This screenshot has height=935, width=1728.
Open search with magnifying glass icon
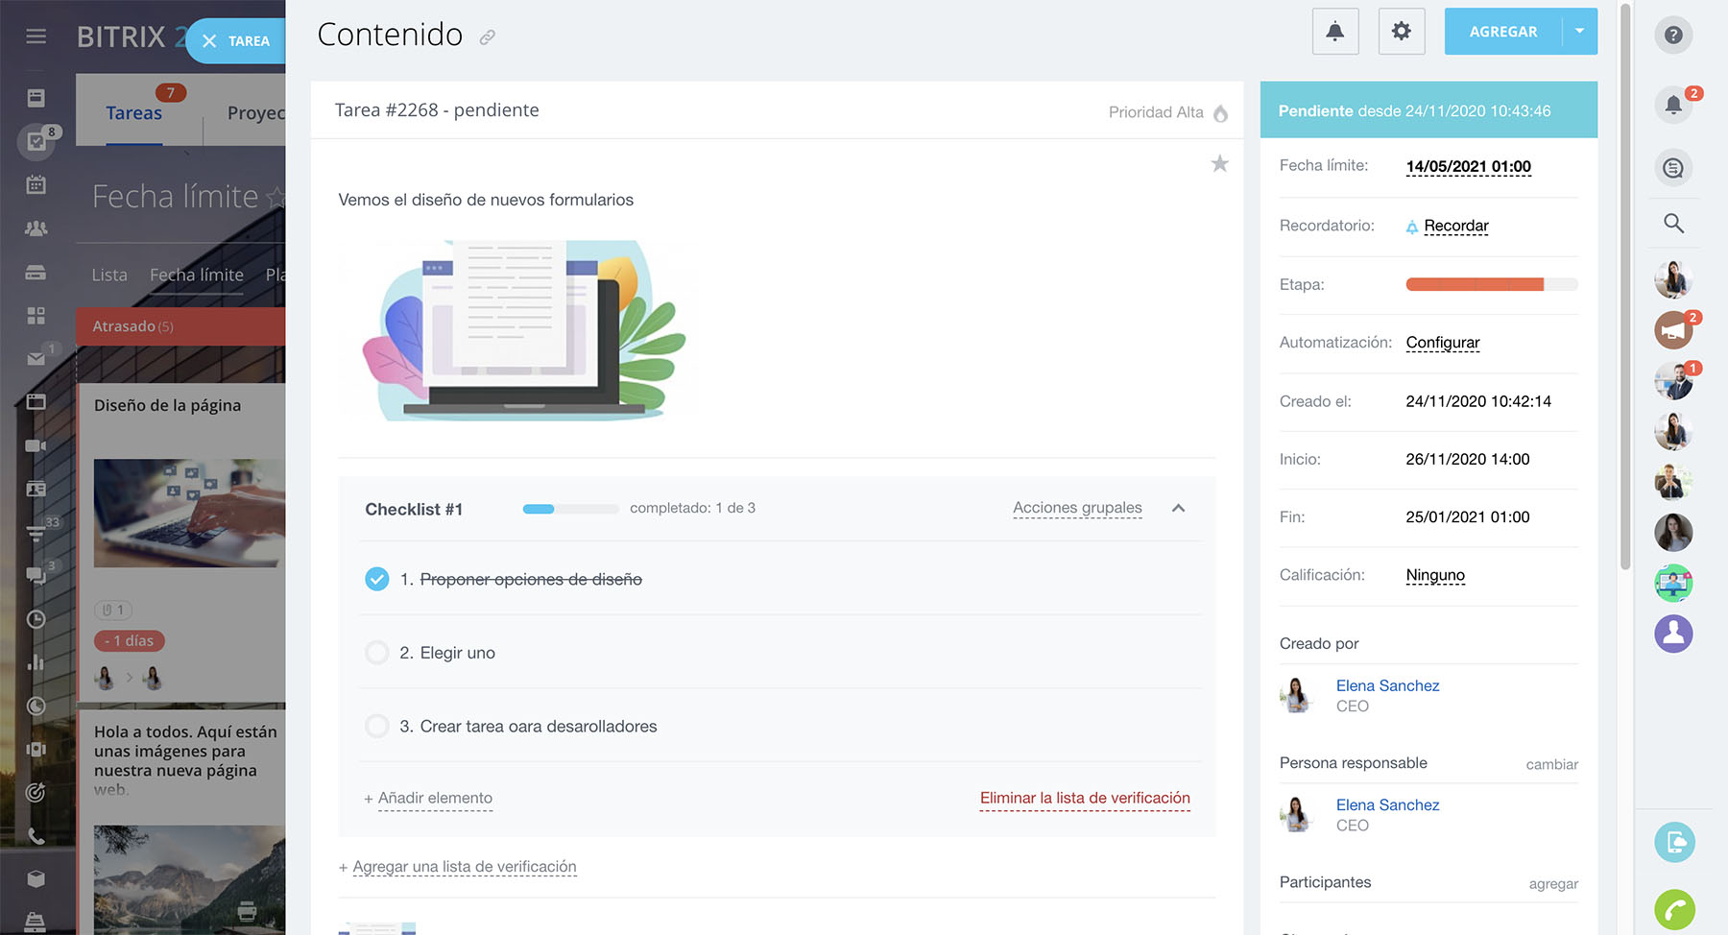tap(1673, 224)
